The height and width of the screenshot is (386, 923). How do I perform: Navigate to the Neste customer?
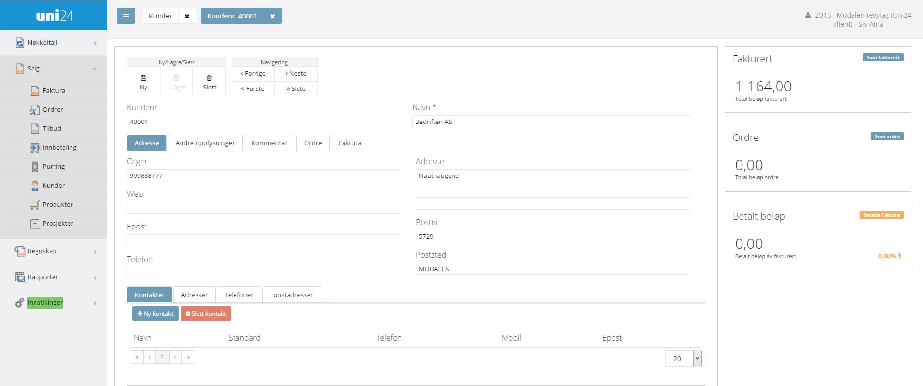point(296,74)
